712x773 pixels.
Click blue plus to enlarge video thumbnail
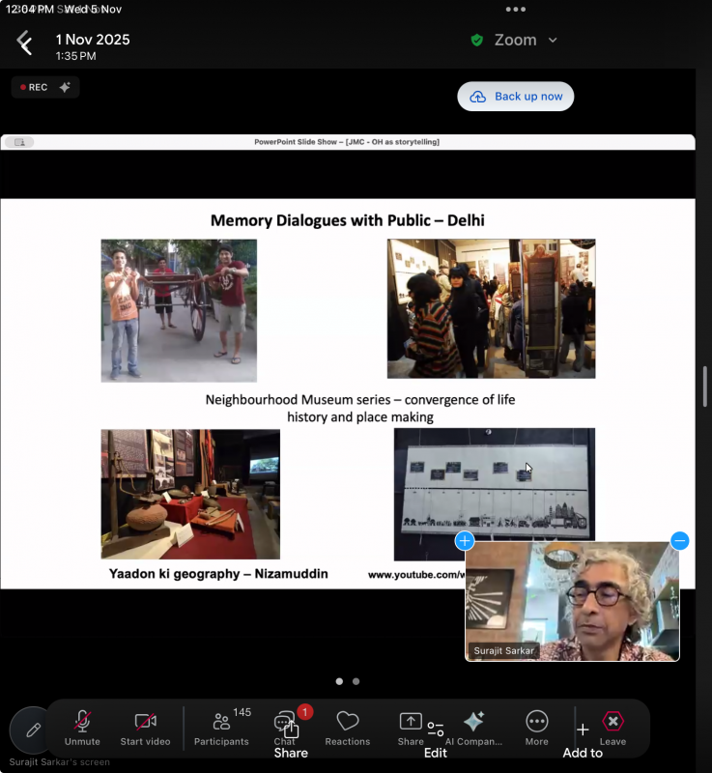click(465, 541)
